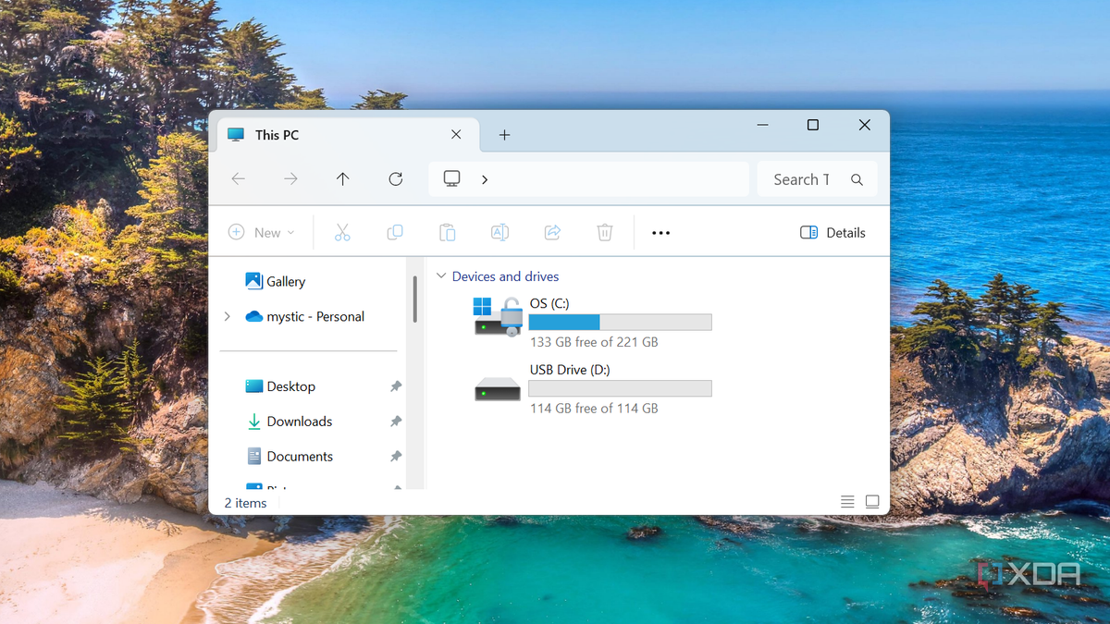Pin toggle next to Desktop
The width and height of the screenshot is (1110, 624).
point(396,386)
